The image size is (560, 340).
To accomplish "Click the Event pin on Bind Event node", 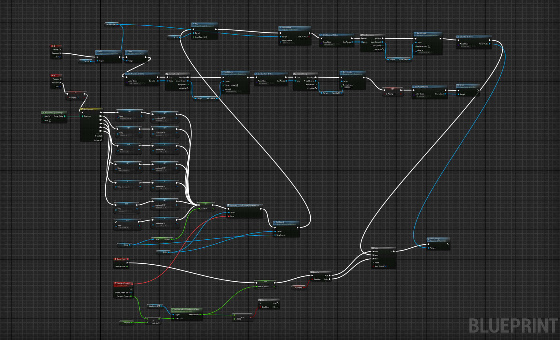I will click(x=229, y=216).
